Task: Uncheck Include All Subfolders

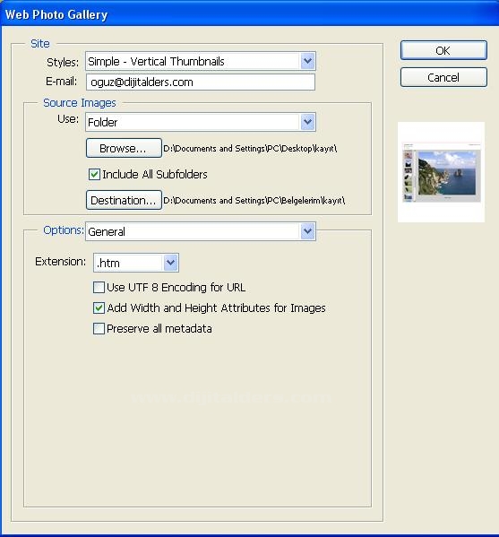Action: 94,174
